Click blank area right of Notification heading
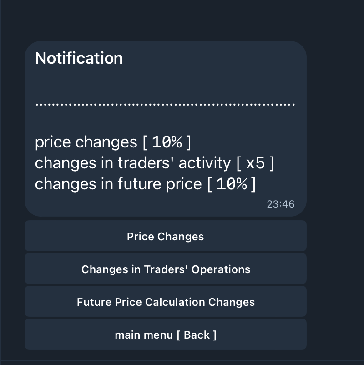Screen dimensions: 364x365 [214, 58]
